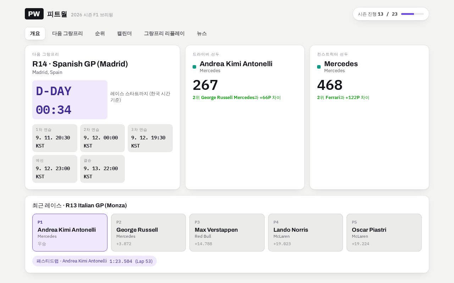Open the 예선 session card
The image size is (454, 283).
tap(55, 169)
